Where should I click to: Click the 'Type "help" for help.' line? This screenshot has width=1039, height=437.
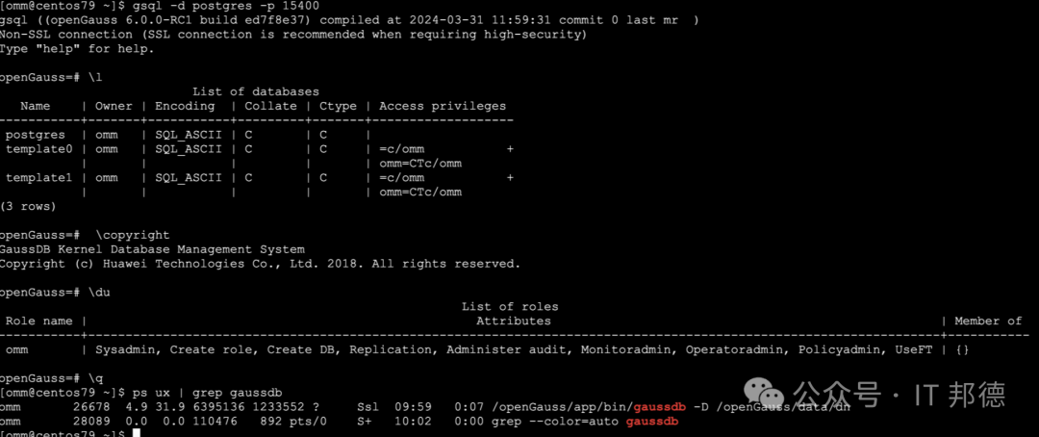click(76, 49)
